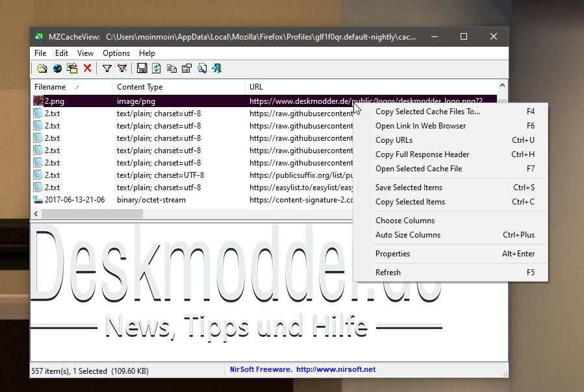Open the File menu
Image resolution: width=584 pixels, height=392 pixels.
coord(40,53)
